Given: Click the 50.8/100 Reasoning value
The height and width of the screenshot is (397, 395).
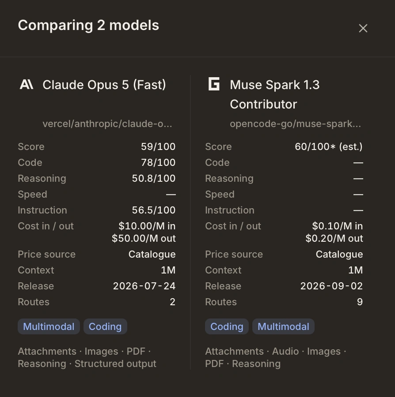Looking at the screenshot, I should coord(154,179).
